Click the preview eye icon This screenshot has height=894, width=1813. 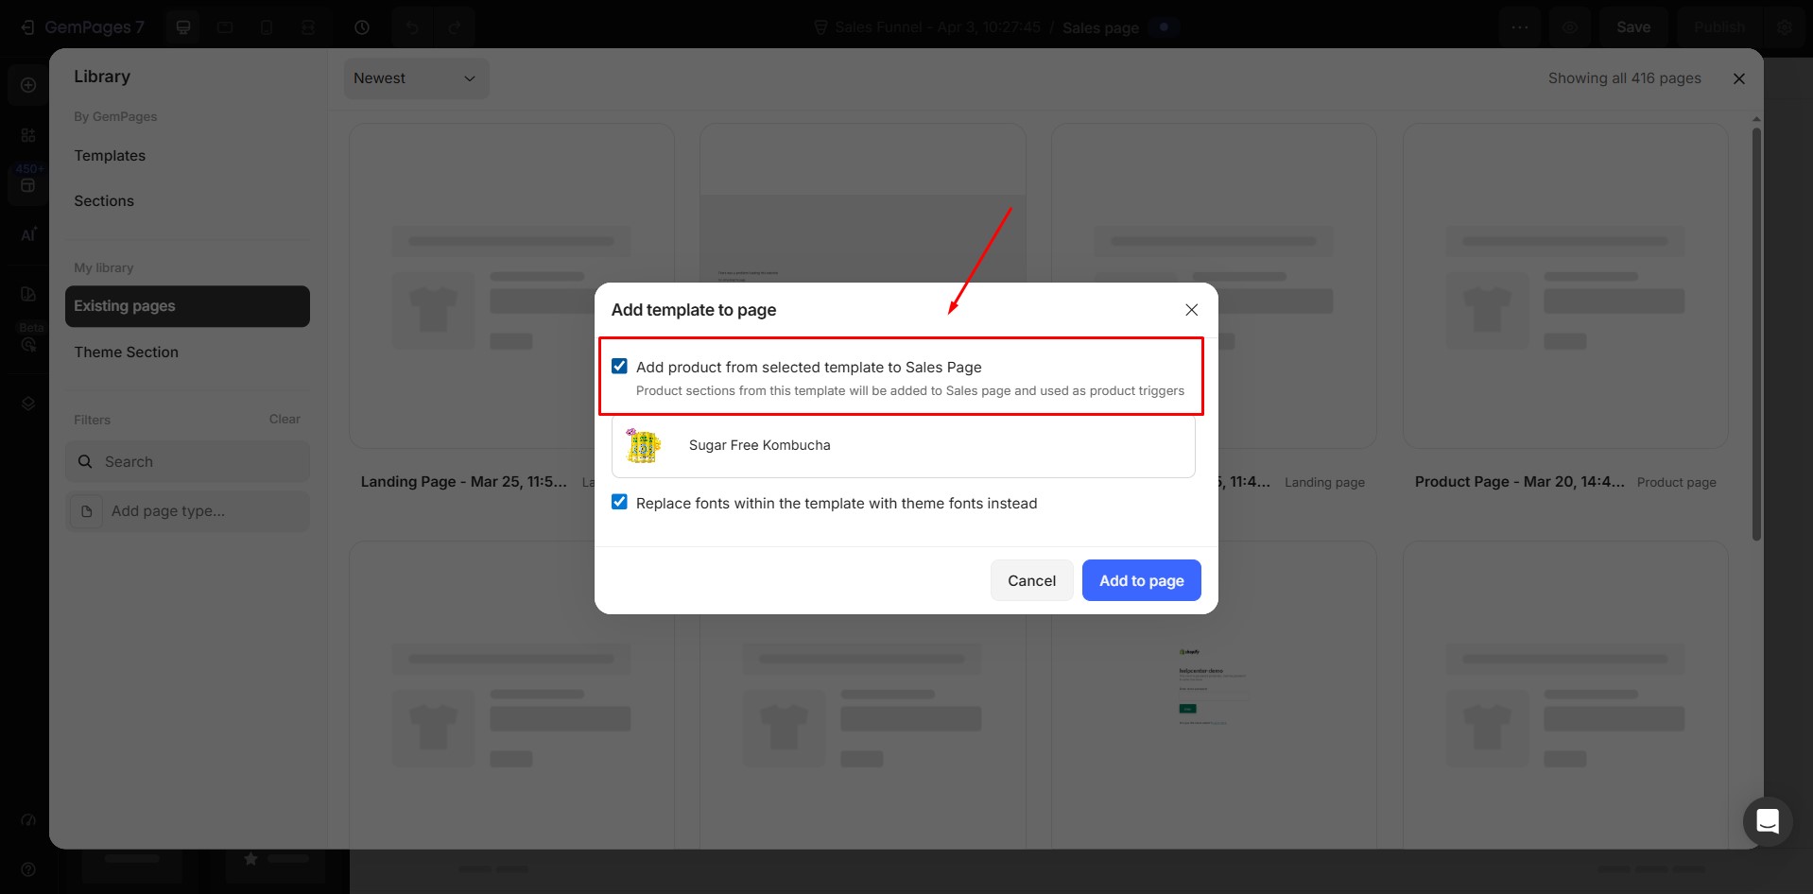[1569, 27]
